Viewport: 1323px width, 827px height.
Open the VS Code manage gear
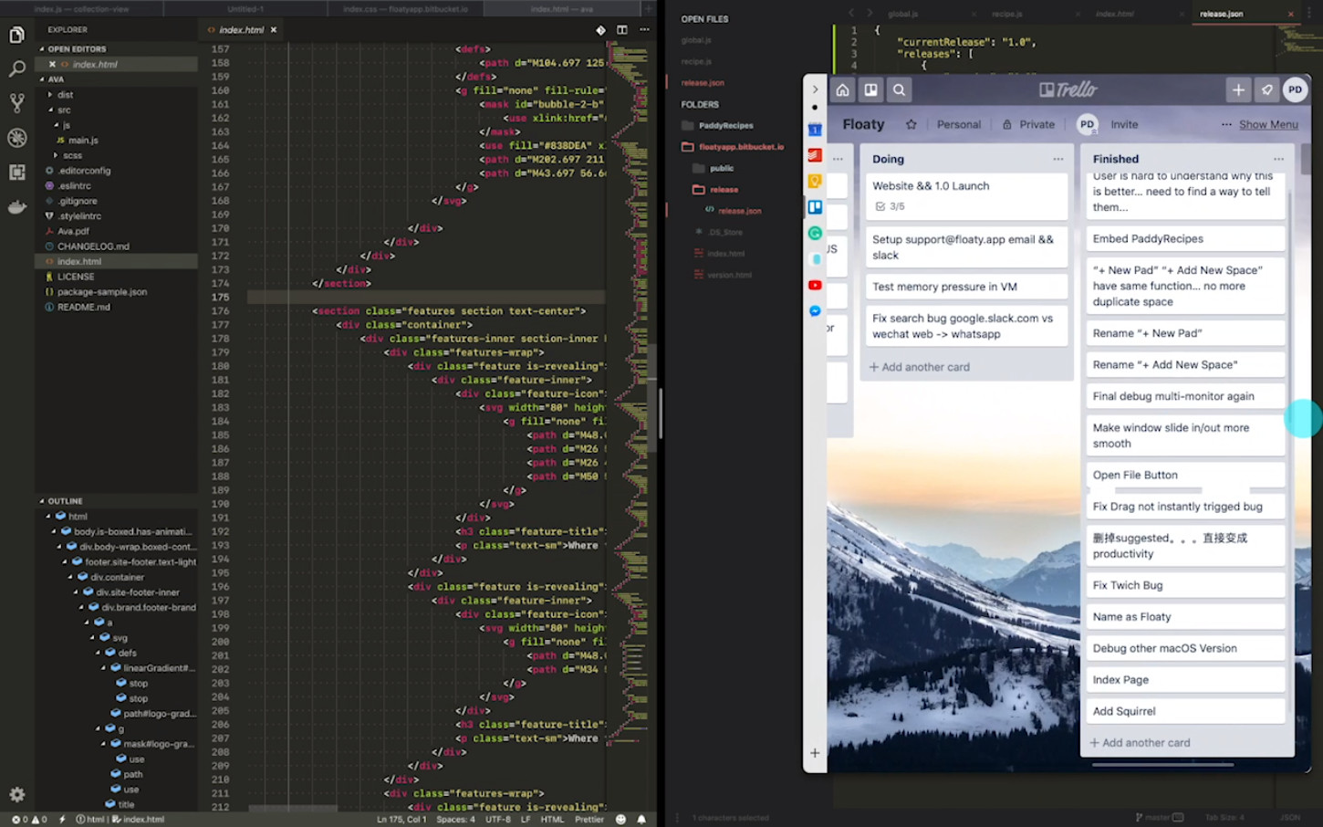[16, 795]
